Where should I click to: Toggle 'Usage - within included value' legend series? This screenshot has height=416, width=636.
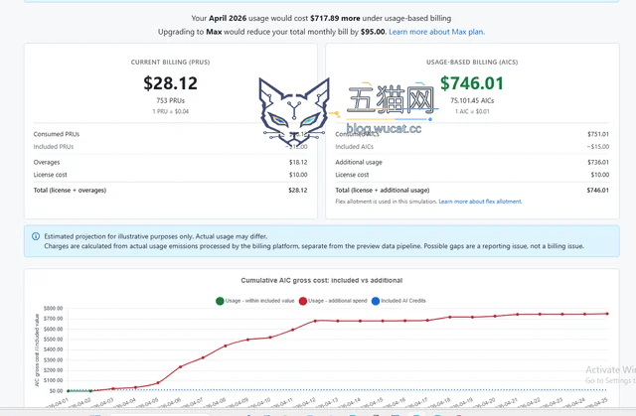pyautogui.click(x=255, y=301)
